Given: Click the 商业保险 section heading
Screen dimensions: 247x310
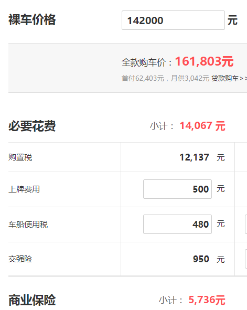Looking at the screenshot, I should 32,300.
